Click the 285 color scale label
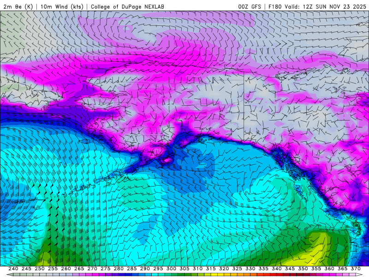This screenshot has height=277, width=369. click(x=132, y=269)
